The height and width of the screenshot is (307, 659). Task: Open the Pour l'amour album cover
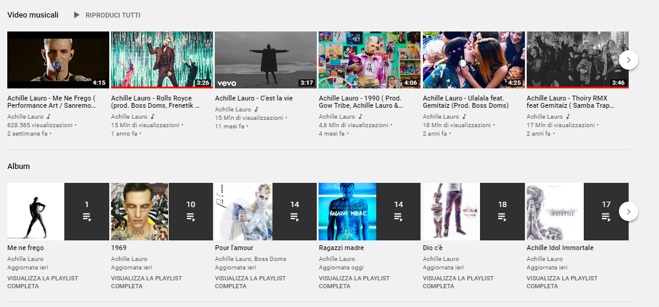point(243,211)
